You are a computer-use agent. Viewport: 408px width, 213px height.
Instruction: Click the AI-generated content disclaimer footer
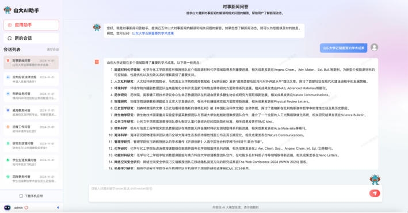[x=235, y=208]
